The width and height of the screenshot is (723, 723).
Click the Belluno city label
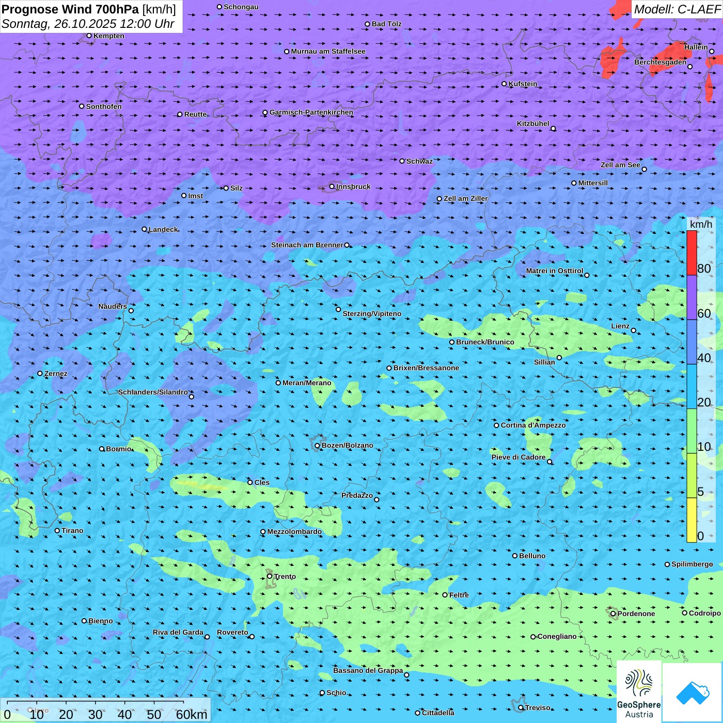[532, 556]
